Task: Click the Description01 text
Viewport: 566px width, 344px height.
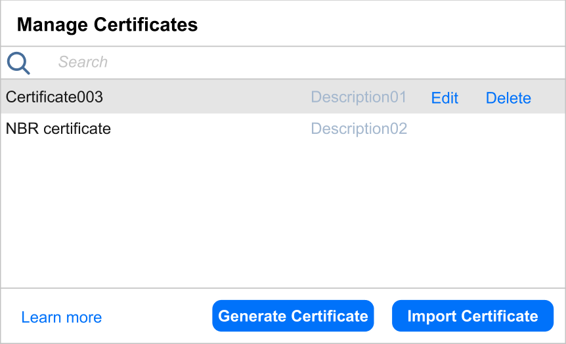Action: pyautogui.click(x=359, y=97)
